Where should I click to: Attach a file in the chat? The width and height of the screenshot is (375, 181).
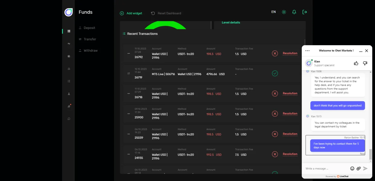(x=359, y=168)
